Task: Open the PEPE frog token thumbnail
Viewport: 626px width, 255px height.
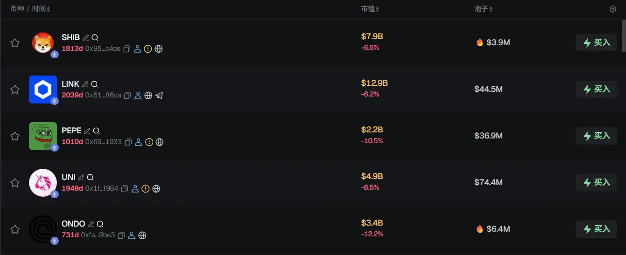Action: (42, 136)
